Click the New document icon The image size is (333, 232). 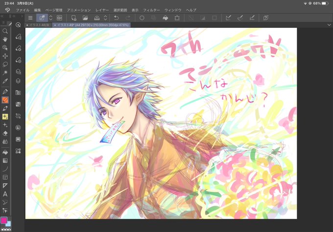[73, 18]
